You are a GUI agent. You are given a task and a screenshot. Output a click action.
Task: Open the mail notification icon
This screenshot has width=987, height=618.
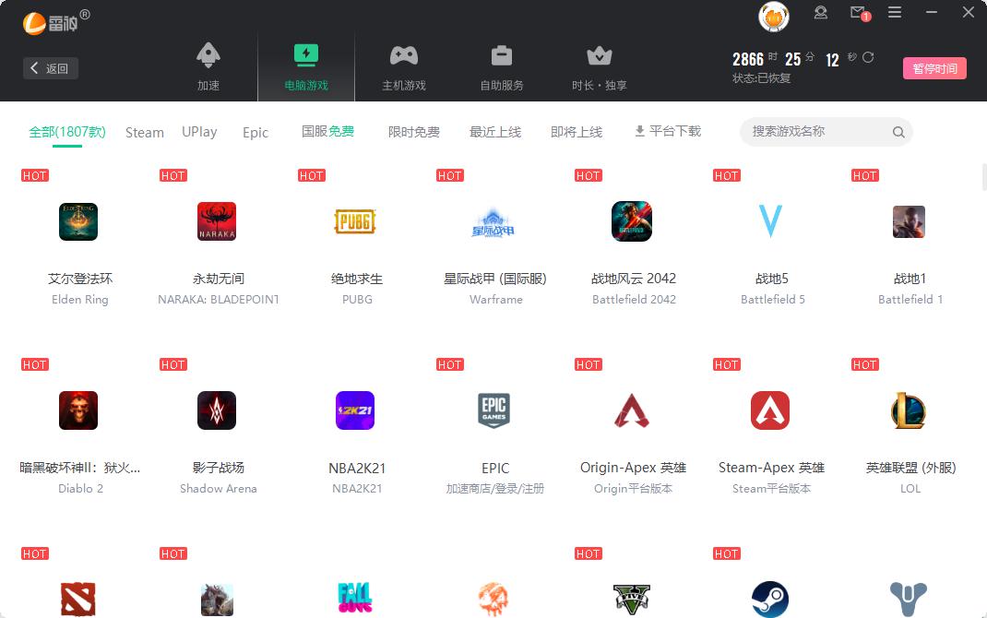pyautogui.click(x=859, y=13)
